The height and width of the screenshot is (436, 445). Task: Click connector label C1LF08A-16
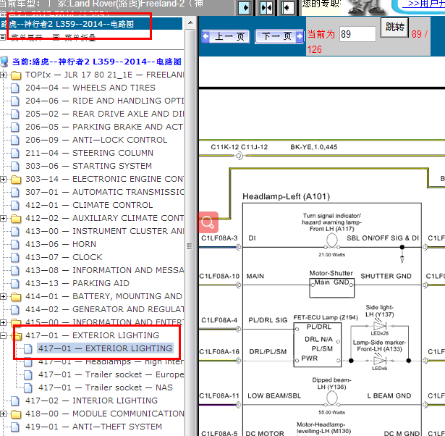pos(219,352)
